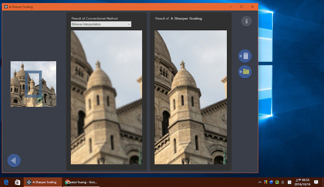The image size is (324, 187).
Task: Expand the Bilinear Interpolation dropdown
Action: 101,24
